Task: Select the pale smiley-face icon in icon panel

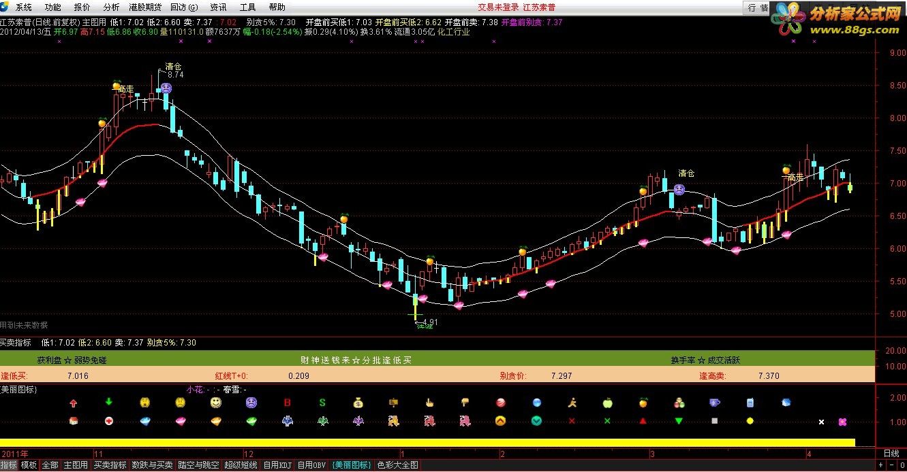Action: pos(215,403)
